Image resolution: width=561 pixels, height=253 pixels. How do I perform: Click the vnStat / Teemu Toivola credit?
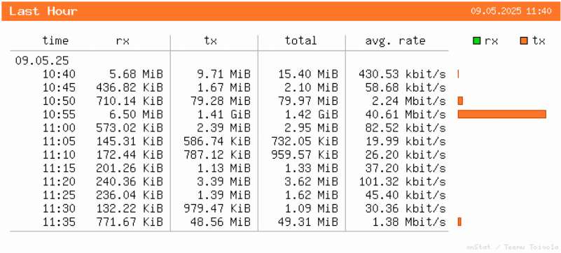(513, 247)
